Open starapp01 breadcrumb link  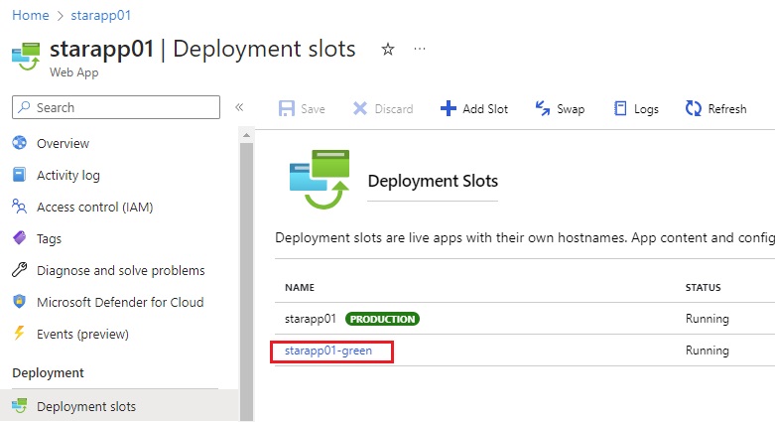pyautogui.click(x=101, y=15)
